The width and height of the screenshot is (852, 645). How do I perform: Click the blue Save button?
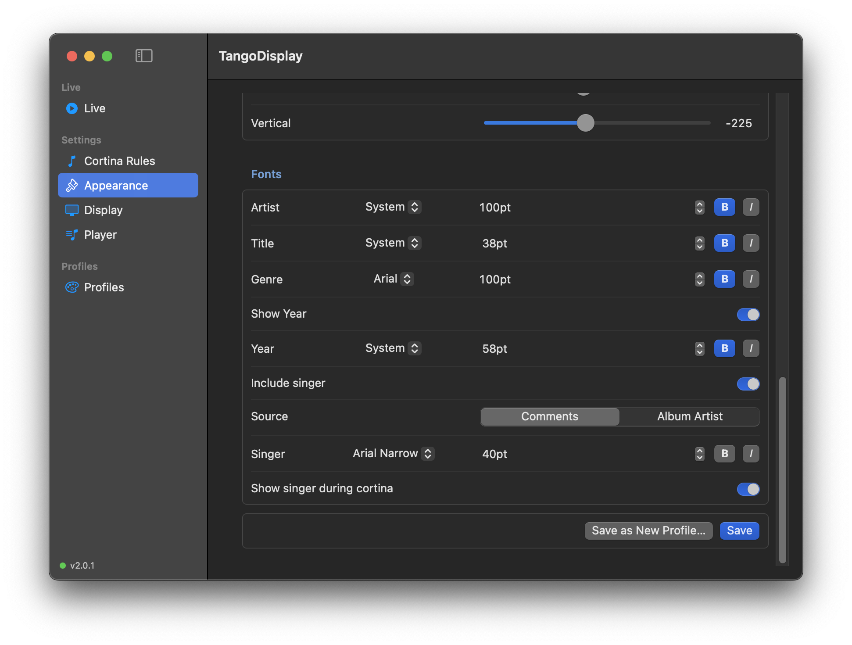[x=740, y=531]
